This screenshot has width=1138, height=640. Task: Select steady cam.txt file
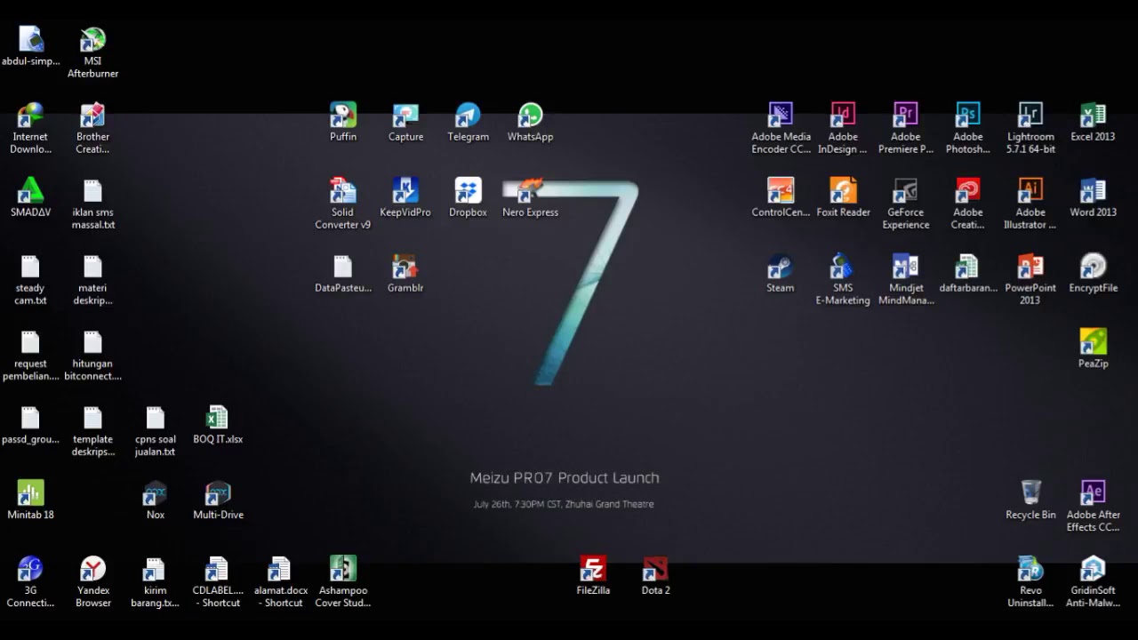click(30, 267)
